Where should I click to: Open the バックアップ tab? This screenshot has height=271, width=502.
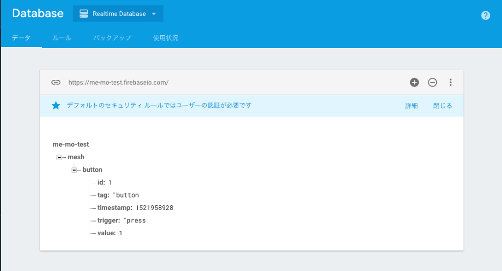click(112, 38)
